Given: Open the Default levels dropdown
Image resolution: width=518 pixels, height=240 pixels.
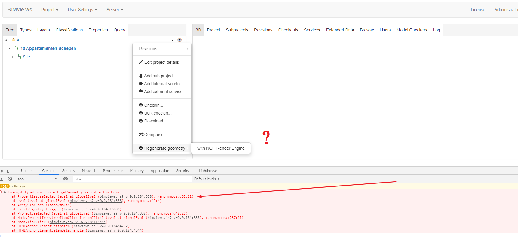Looking at the screenshot, I should 207,179.
